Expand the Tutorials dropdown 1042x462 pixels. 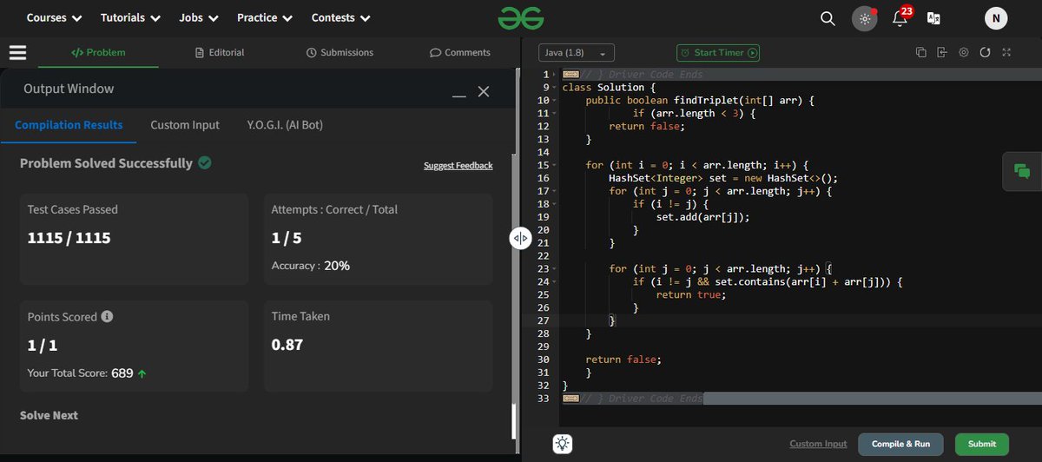131,17
